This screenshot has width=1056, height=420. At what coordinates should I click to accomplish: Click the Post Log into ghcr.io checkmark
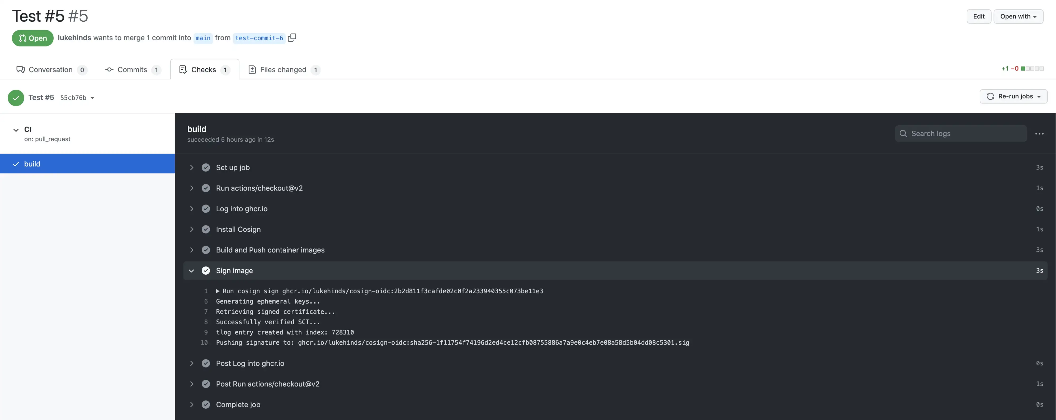[206, 364]
